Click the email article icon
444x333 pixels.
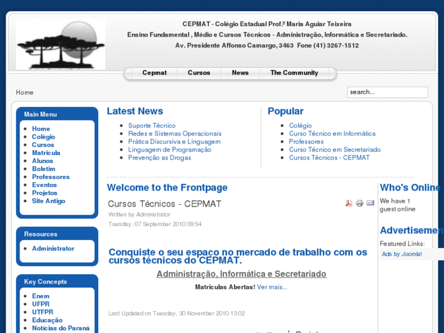tap(370, 203)
